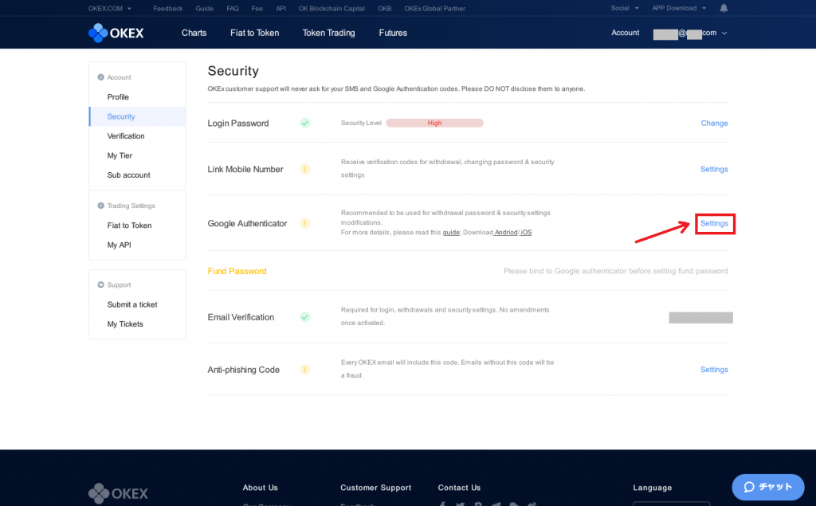Open OKEx Global Partner link
This screenshot has height=506, width=816.
434,8
